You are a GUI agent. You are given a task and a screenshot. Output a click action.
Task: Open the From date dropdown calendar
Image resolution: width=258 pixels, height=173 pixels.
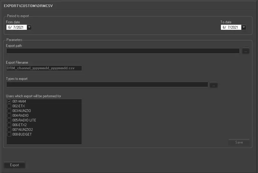(x=29, y=27)
